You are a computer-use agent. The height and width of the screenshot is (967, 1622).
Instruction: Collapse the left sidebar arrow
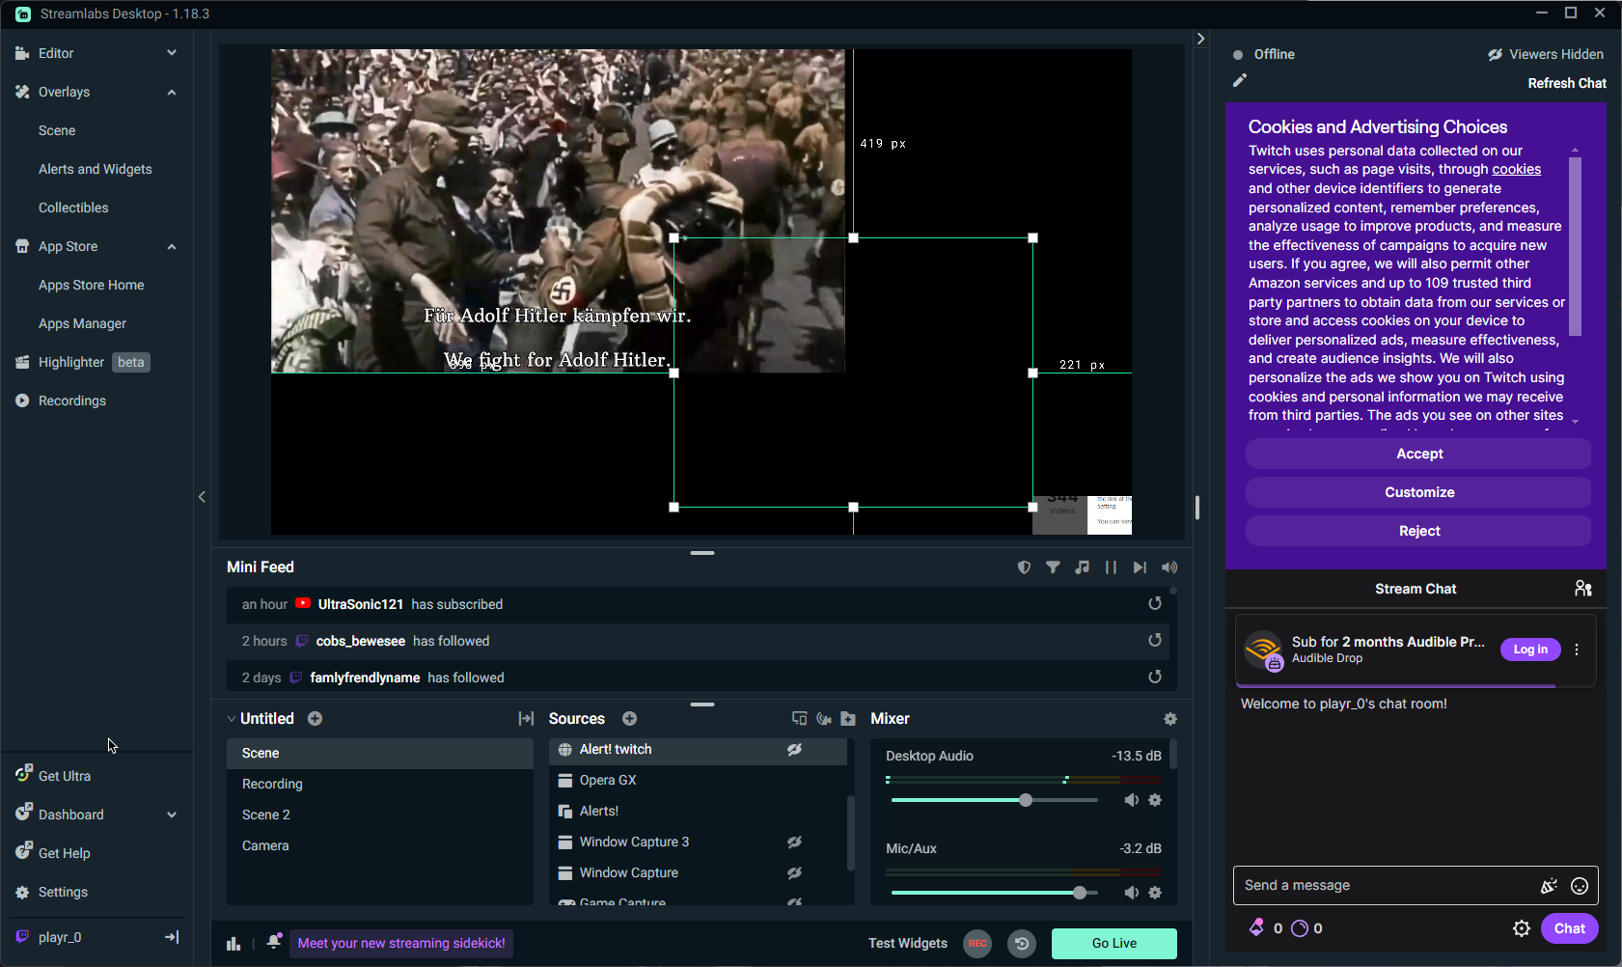coord(202,497)
